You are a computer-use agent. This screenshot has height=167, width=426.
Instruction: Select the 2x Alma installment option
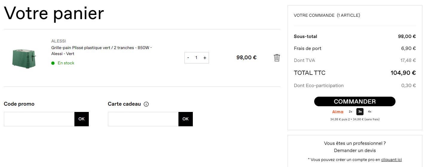coord(350,112)
